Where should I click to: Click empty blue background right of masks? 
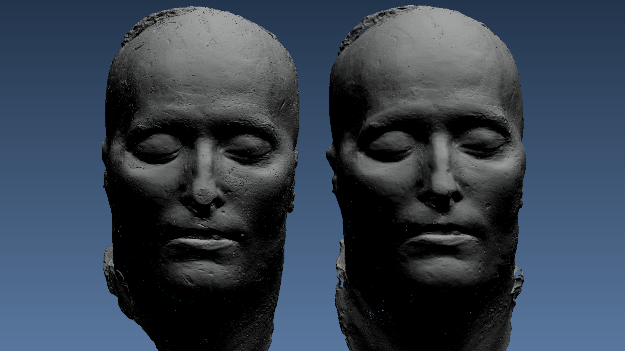pos(576,175)
